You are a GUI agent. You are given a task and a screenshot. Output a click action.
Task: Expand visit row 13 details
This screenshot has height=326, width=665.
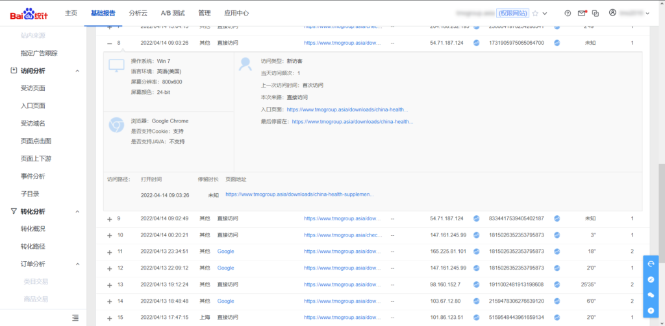(x=109, y=285)
